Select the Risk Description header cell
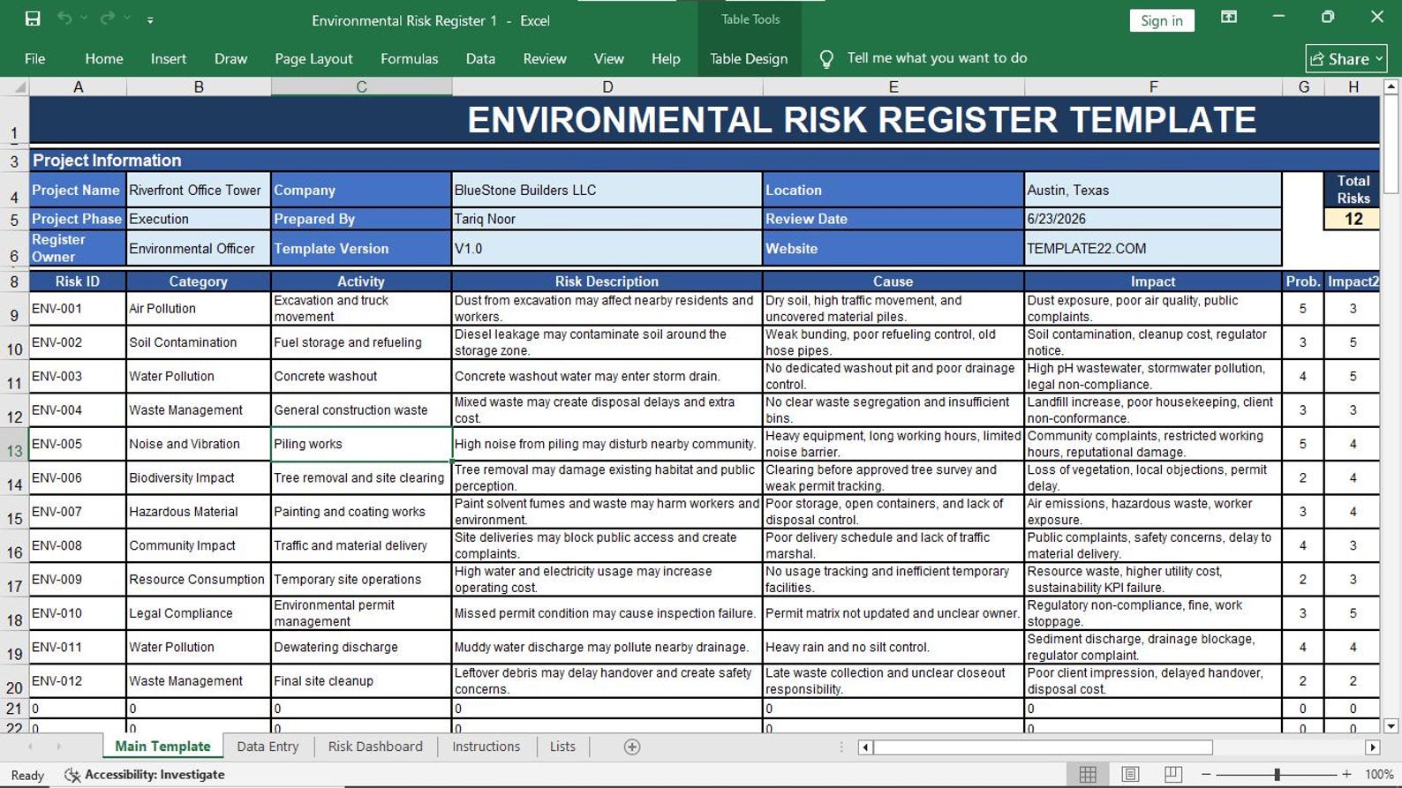1402x788 pixels. tap(607, 281)
